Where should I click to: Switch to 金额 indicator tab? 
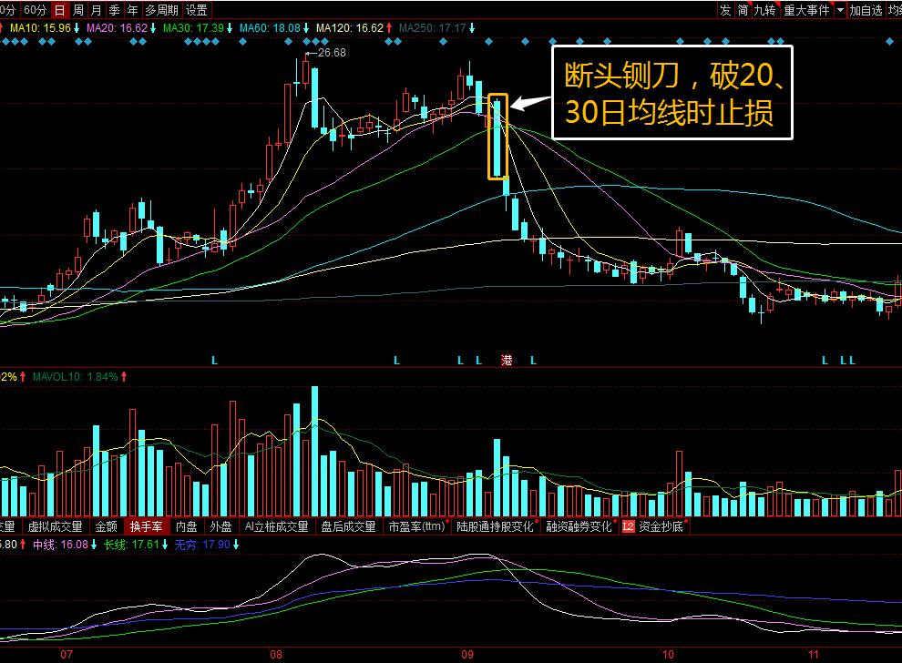tap(107, 526)
